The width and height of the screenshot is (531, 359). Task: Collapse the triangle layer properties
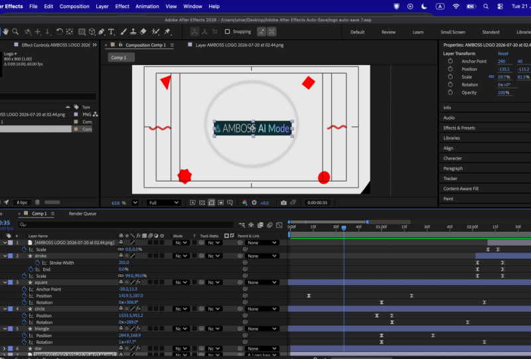5,329
